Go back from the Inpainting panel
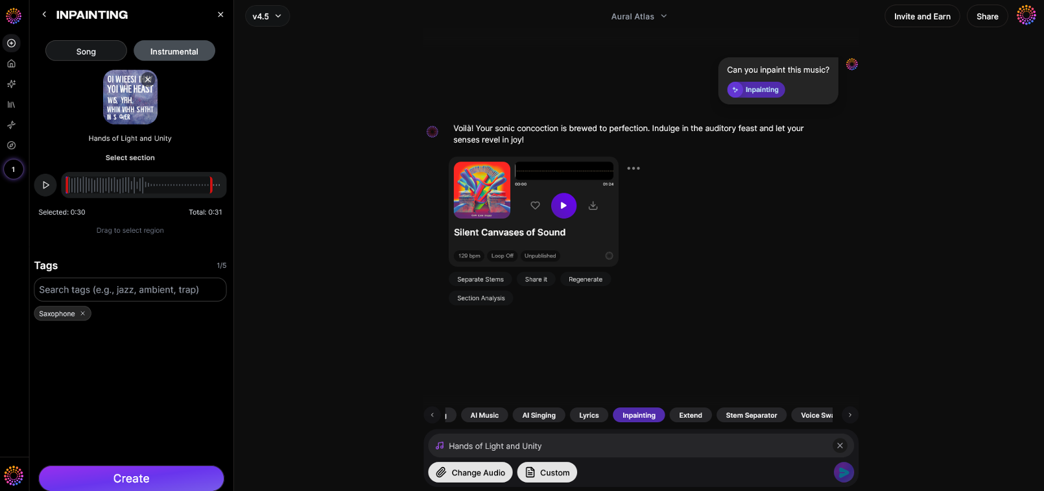The width and height of the screenshot is (1044, 491). point(44,14)
